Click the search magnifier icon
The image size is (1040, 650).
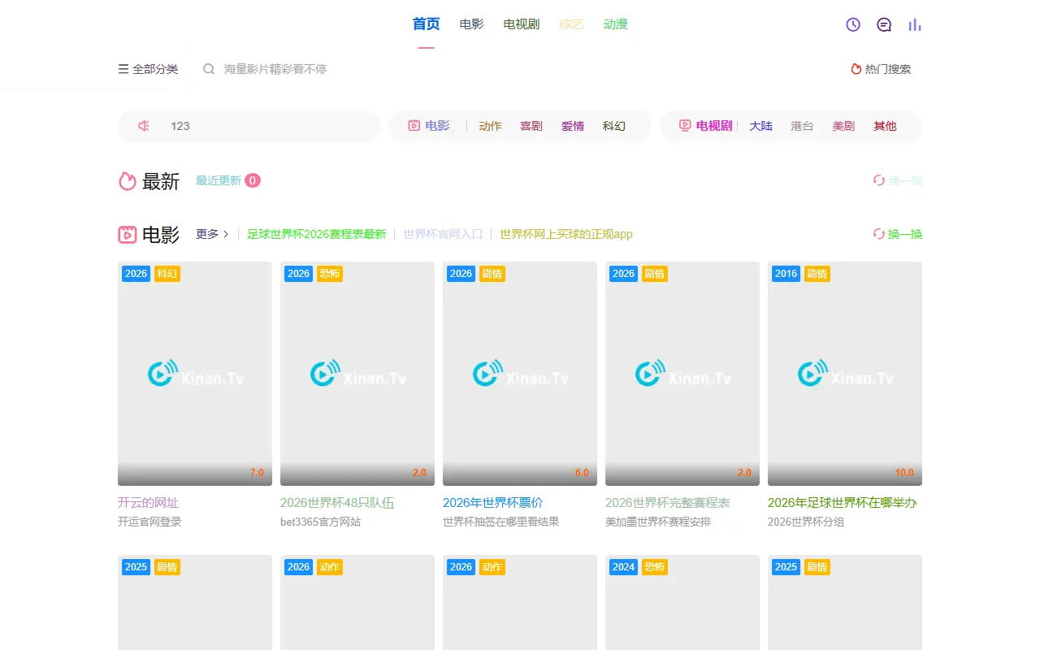[209, 69]
